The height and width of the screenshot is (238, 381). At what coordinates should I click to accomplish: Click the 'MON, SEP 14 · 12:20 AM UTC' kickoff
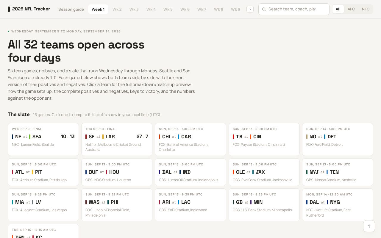pyautogui.click(x=330, y=195)
